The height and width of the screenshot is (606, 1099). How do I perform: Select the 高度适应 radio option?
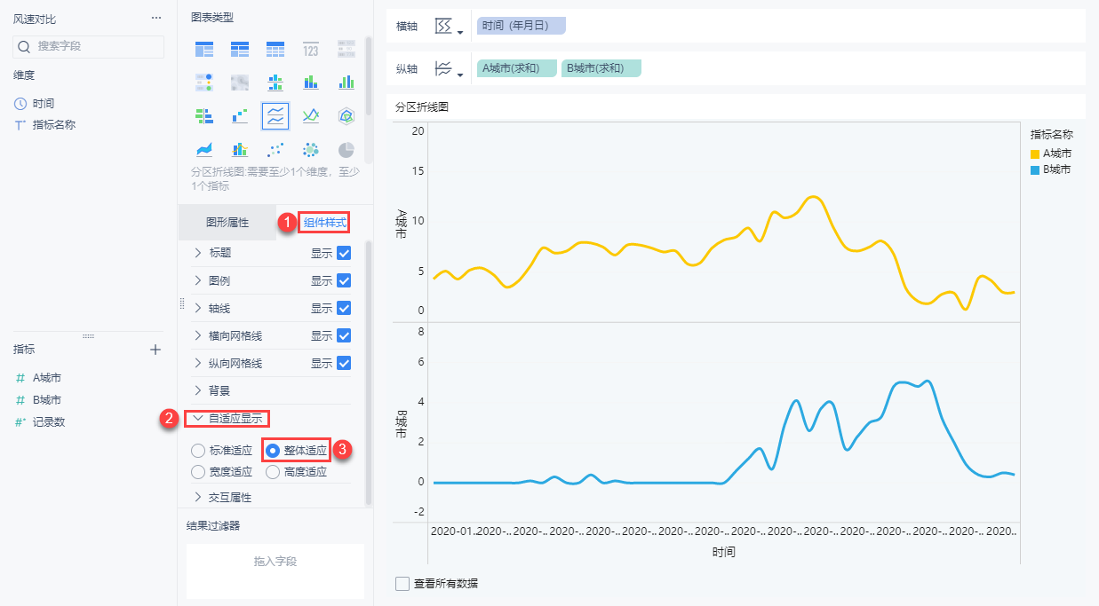273,472
